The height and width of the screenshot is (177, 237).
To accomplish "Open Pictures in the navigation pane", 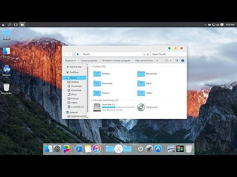I will [x=73, y=98].
